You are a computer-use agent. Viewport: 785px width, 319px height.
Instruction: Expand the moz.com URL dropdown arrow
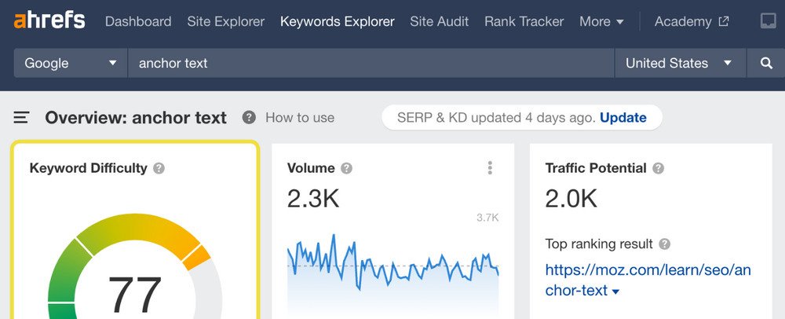[615, 291]
